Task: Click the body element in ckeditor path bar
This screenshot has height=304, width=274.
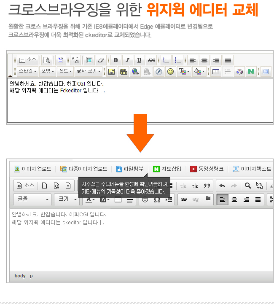Action: click(x=20, y=276)
